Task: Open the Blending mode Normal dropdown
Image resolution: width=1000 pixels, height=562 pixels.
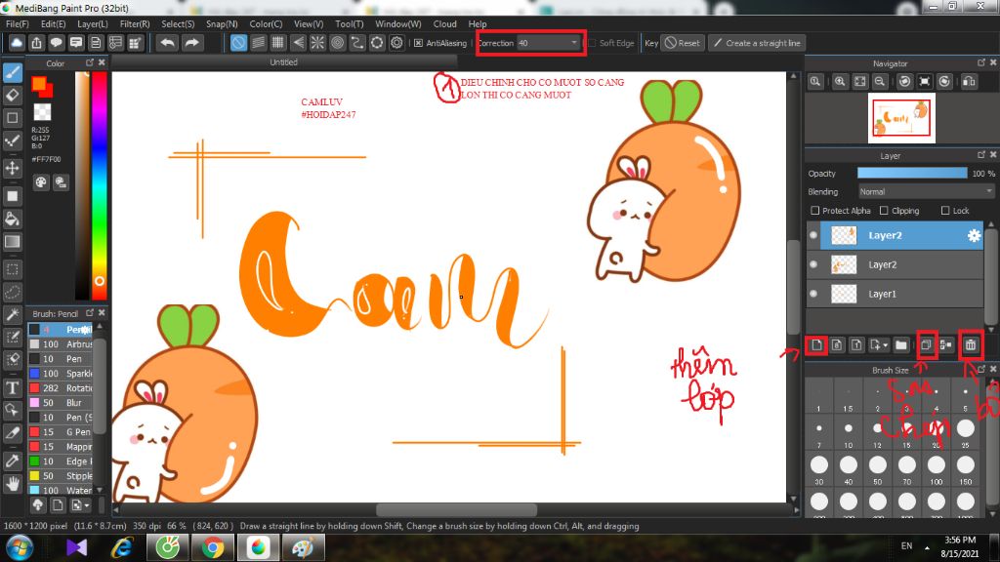Action: coord(926,192)
